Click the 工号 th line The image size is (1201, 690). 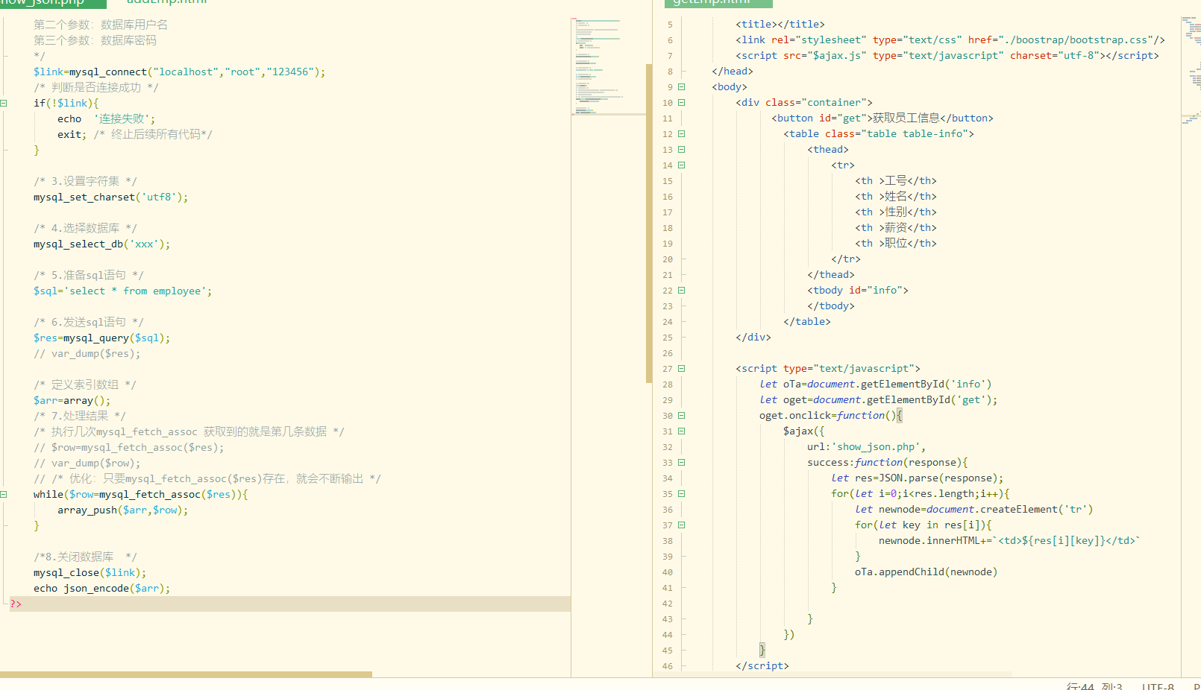(896, 181)
